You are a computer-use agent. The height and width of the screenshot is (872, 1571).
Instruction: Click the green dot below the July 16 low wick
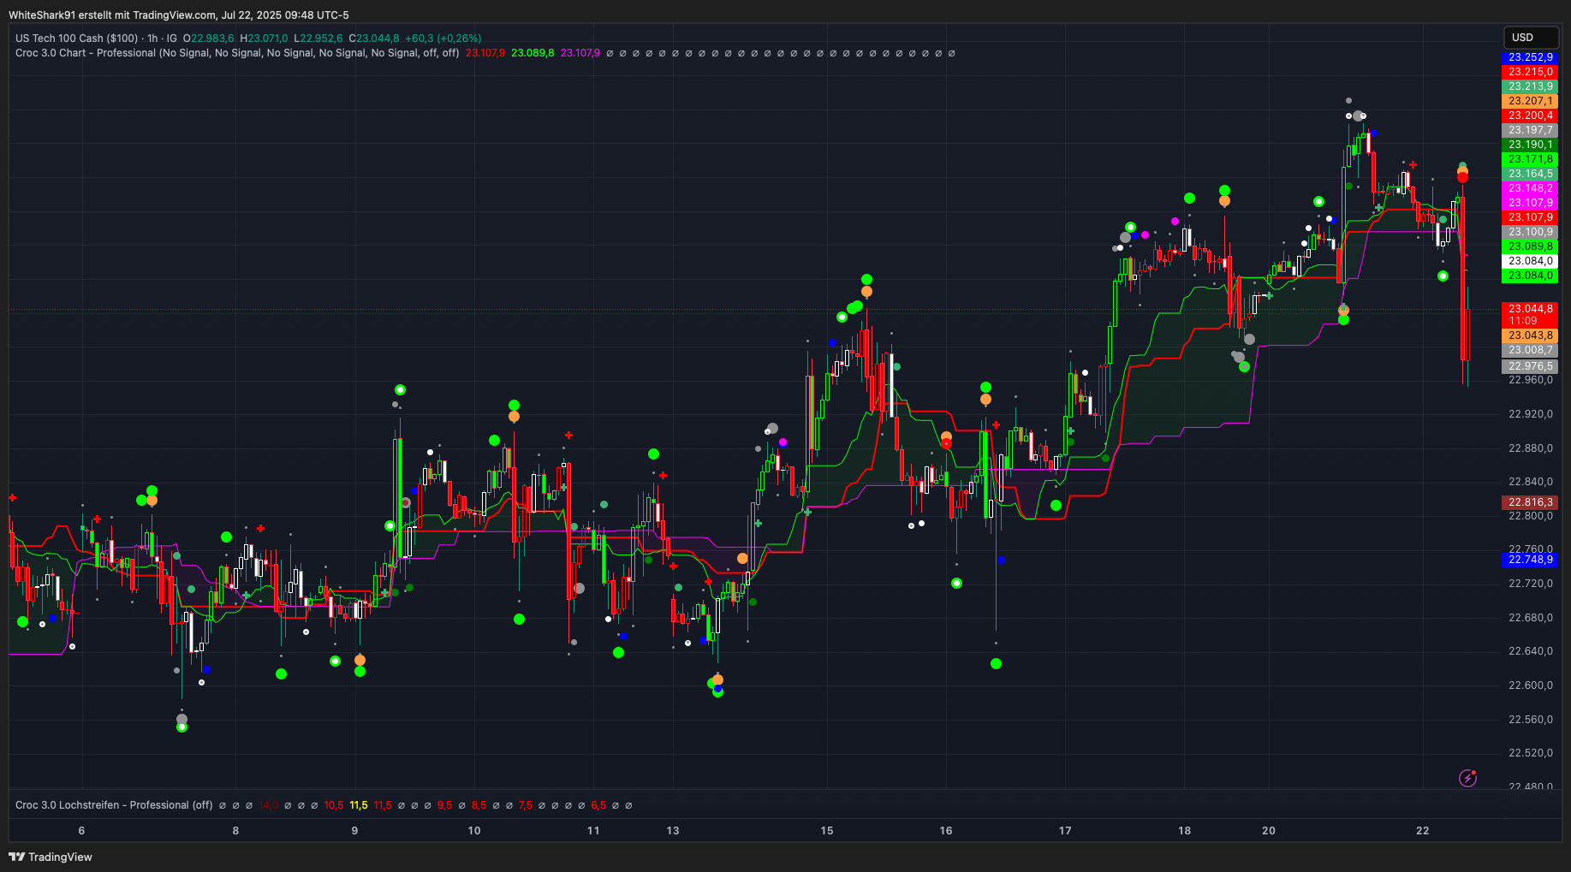[x=996, y=663]
